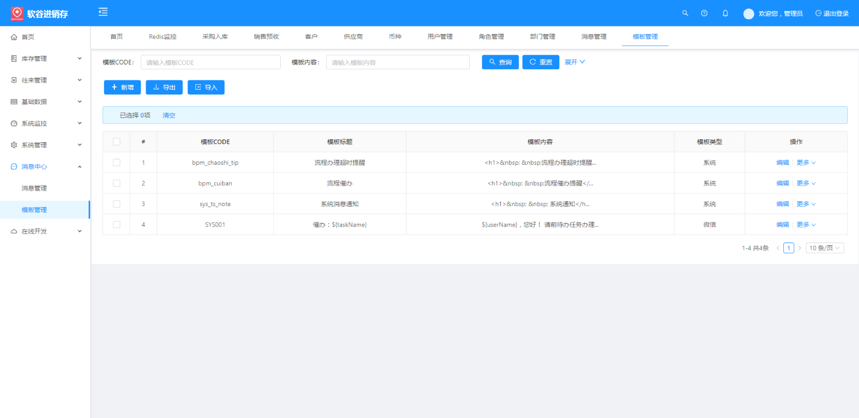The image size is (859, 418).
Task: Expand the 库存管理 sidebar menu
Action: tap(45, 58)
